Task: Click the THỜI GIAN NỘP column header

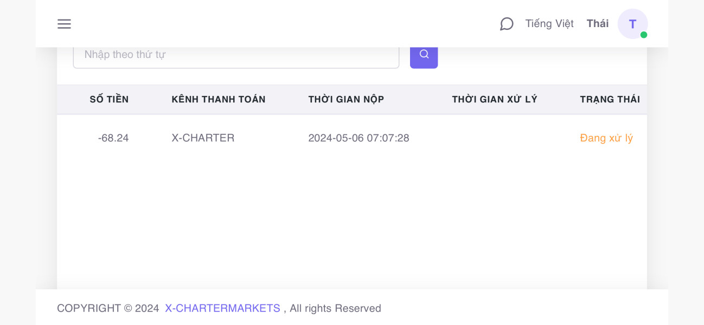Action: tap(346, 99)
